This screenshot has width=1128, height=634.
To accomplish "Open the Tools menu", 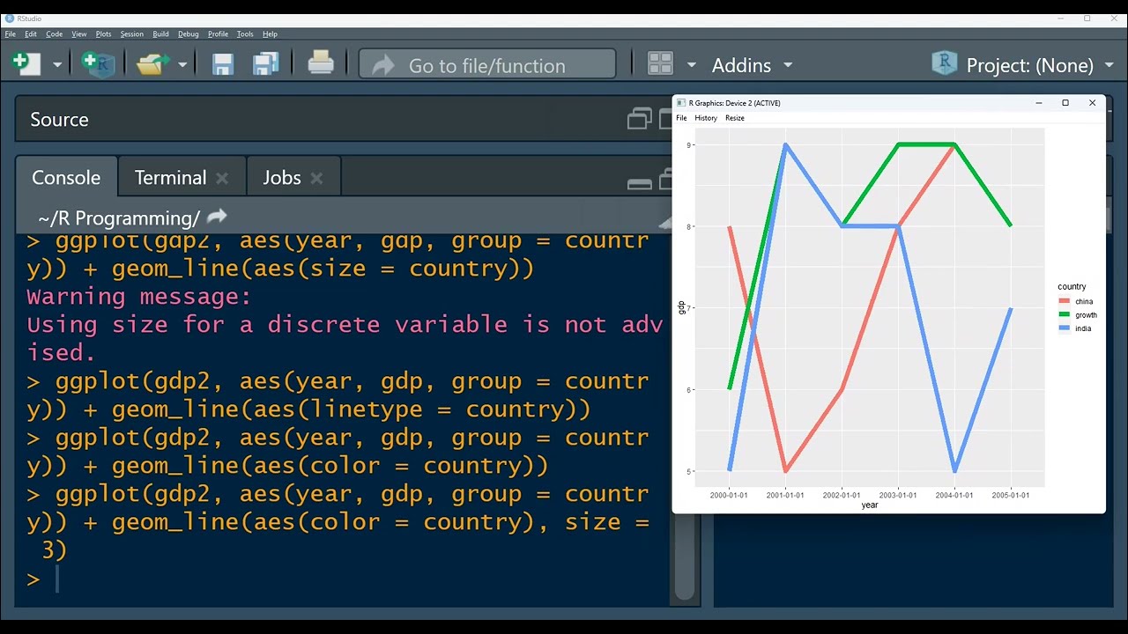I will (x=245, y=34).
